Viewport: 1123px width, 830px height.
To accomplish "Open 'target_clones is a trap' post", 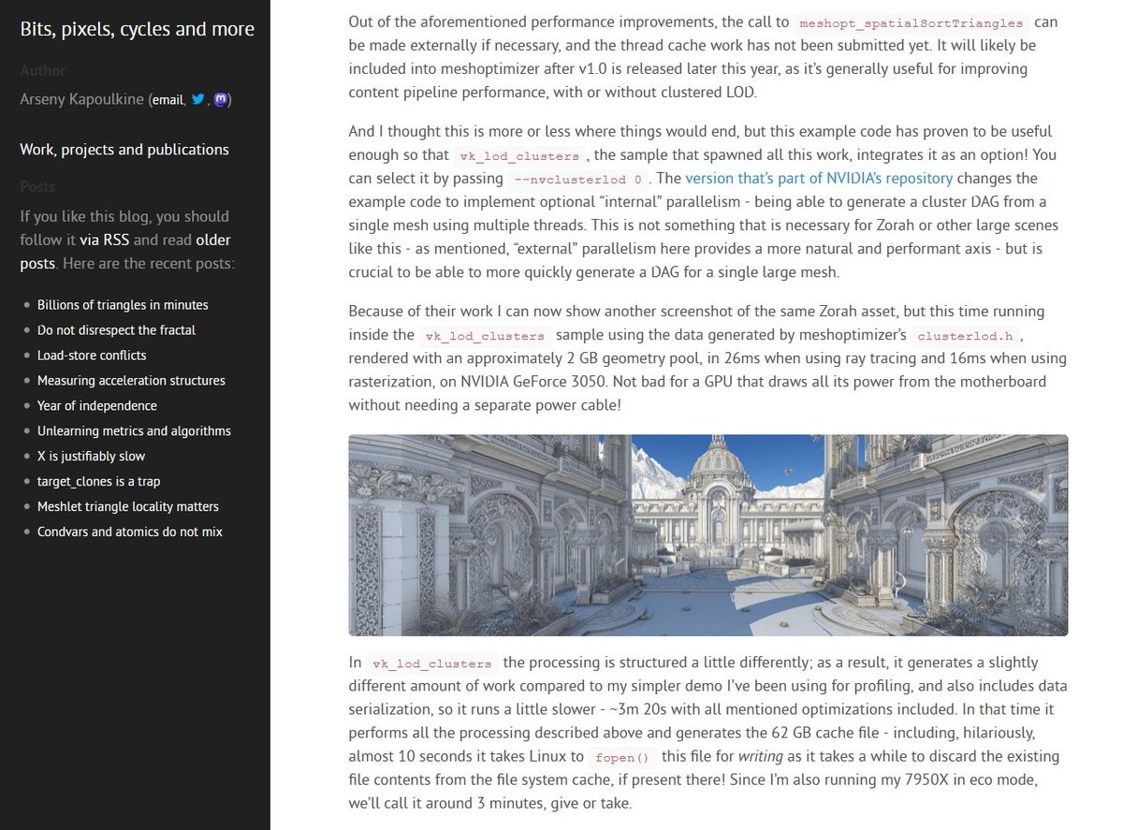I will (x=99, y=482).
